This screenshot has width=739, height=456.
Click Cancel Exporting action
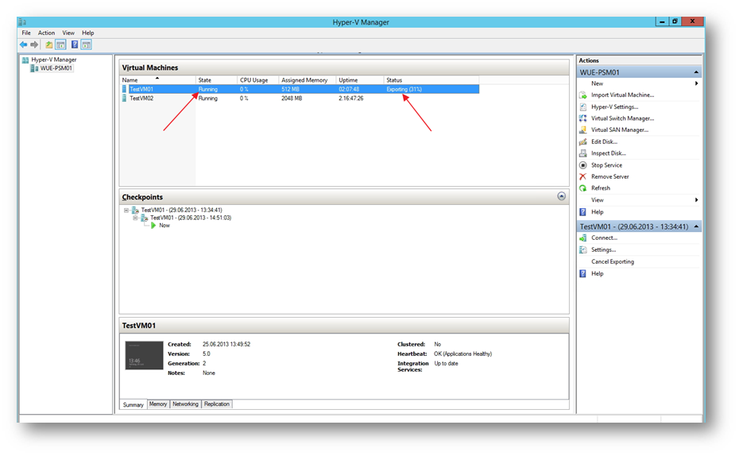click(613, 262)
